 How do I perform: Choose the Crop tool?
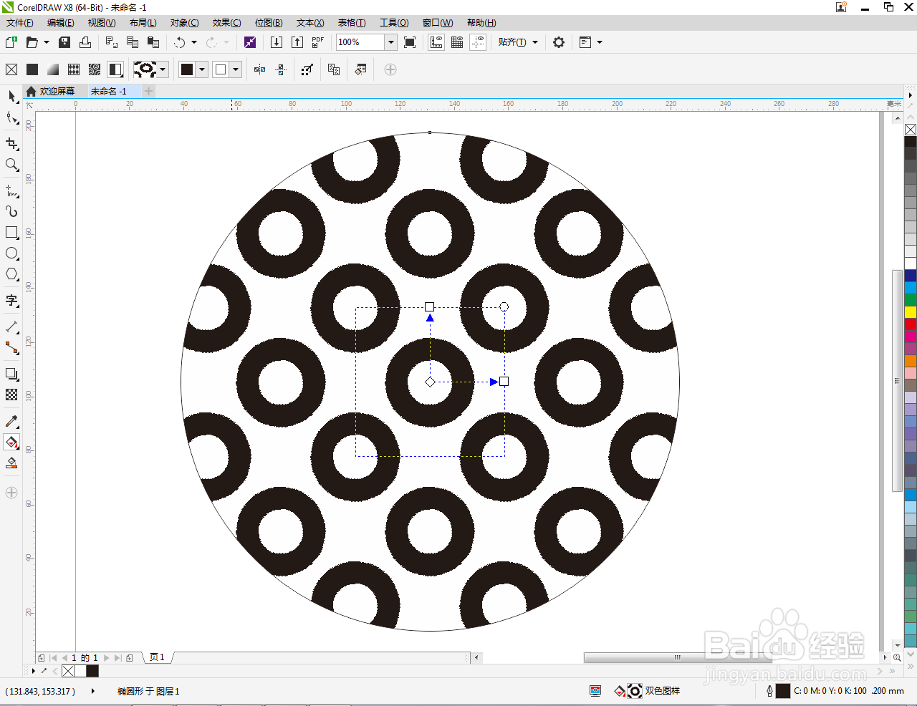[11, 143]
